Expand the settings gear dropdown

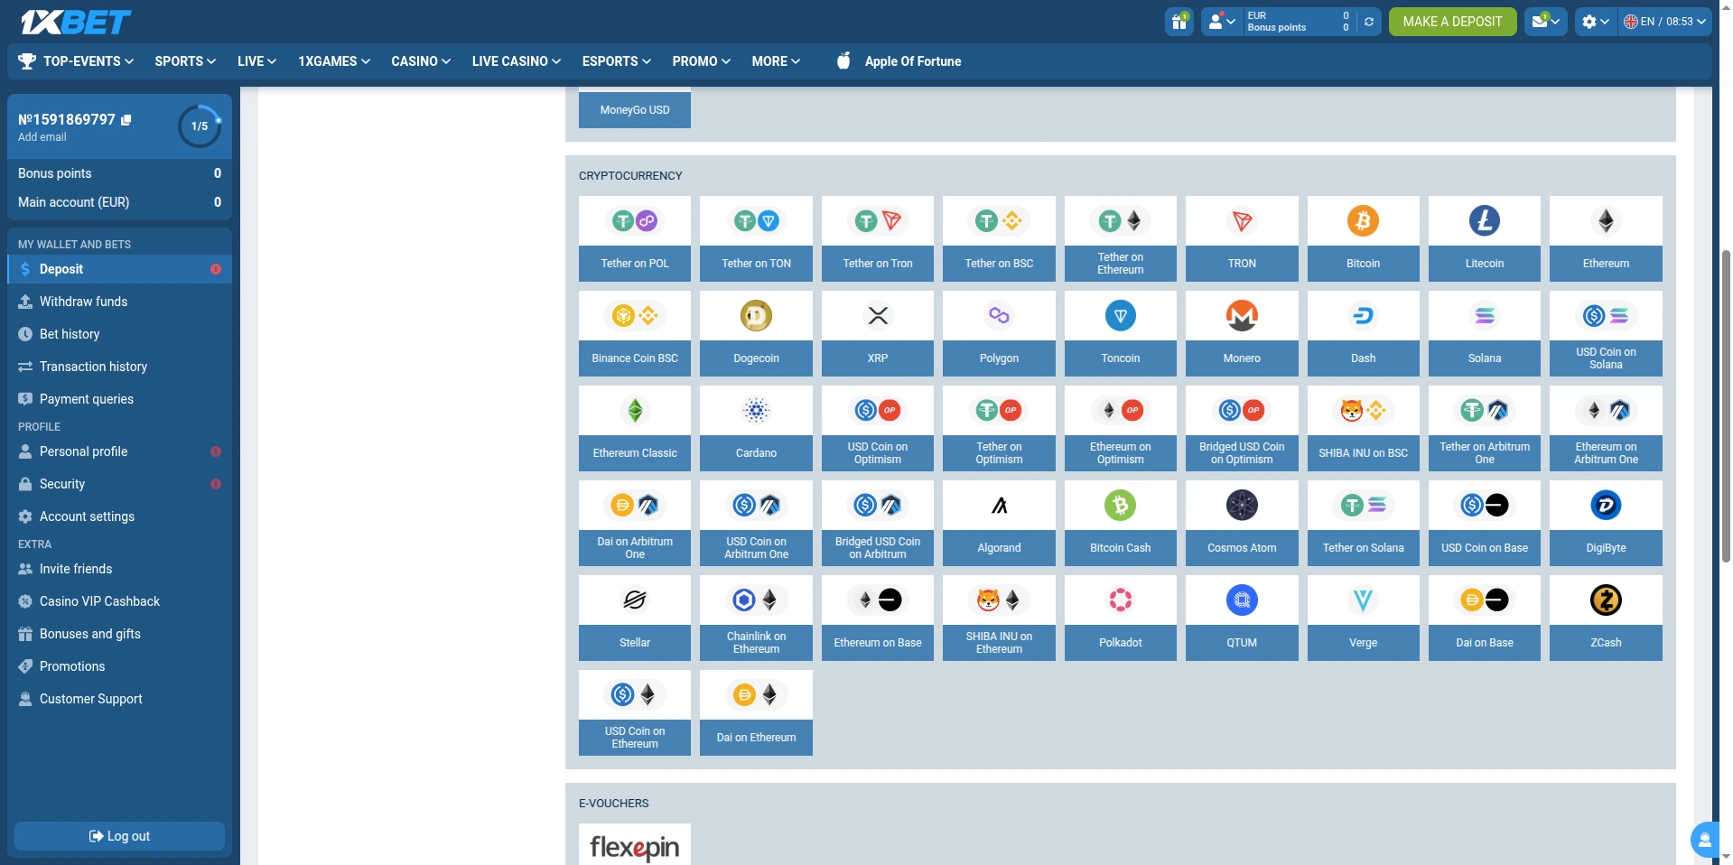(1596, 22)
